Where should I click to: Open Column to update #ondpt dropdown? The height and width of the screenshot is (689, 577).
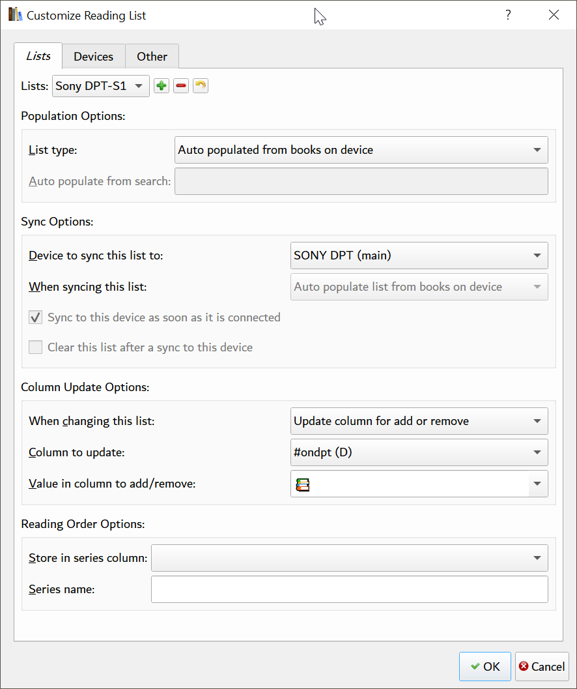tap(419, 452)
